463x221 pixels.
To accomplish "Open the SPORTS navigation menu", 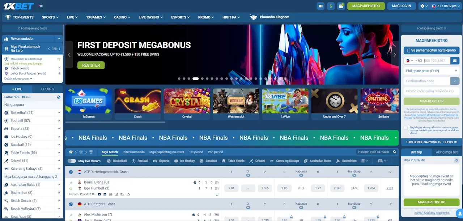I will 50,17.
